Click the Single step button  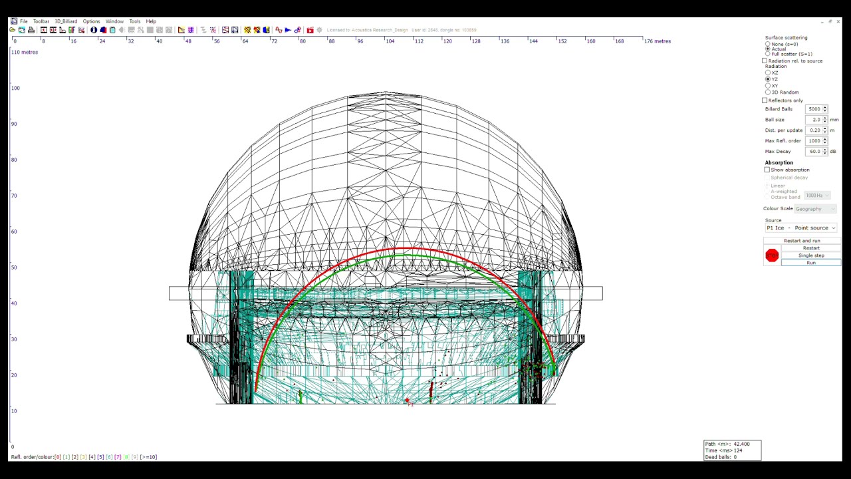[x=811, y=255]
